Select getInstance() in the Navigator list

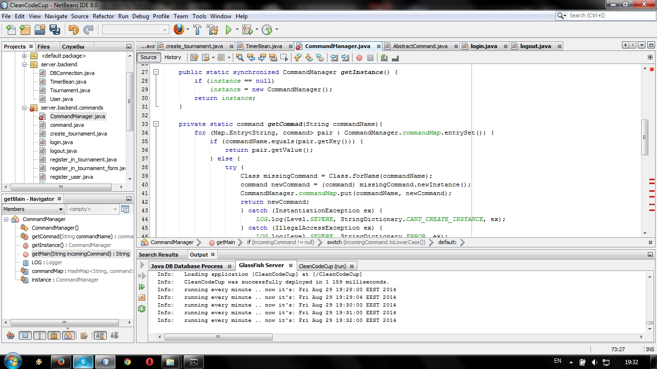tap(49, 245)
